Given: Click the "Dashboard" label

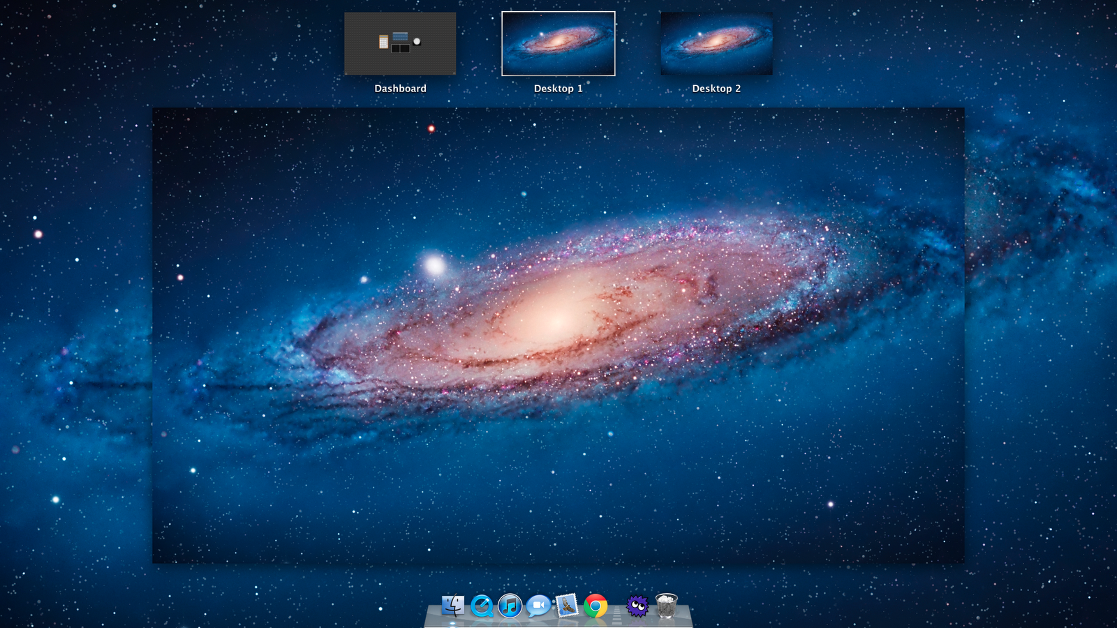Looking at the screenshot, I should tap(400, 89).
